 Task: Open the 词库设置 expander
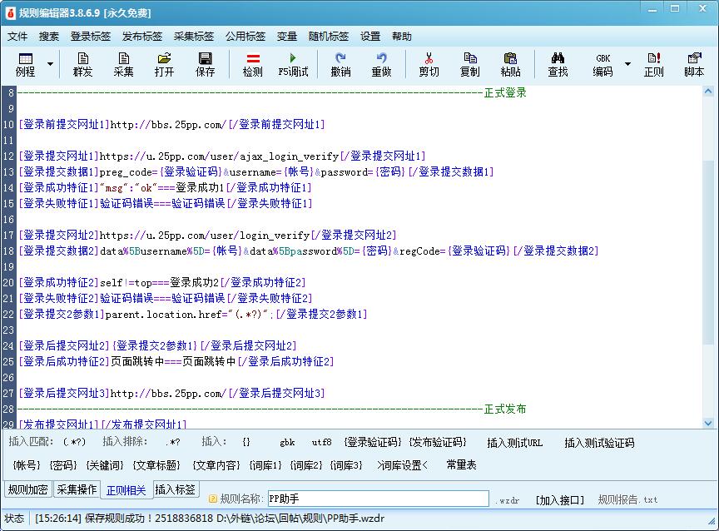[402, 465]
